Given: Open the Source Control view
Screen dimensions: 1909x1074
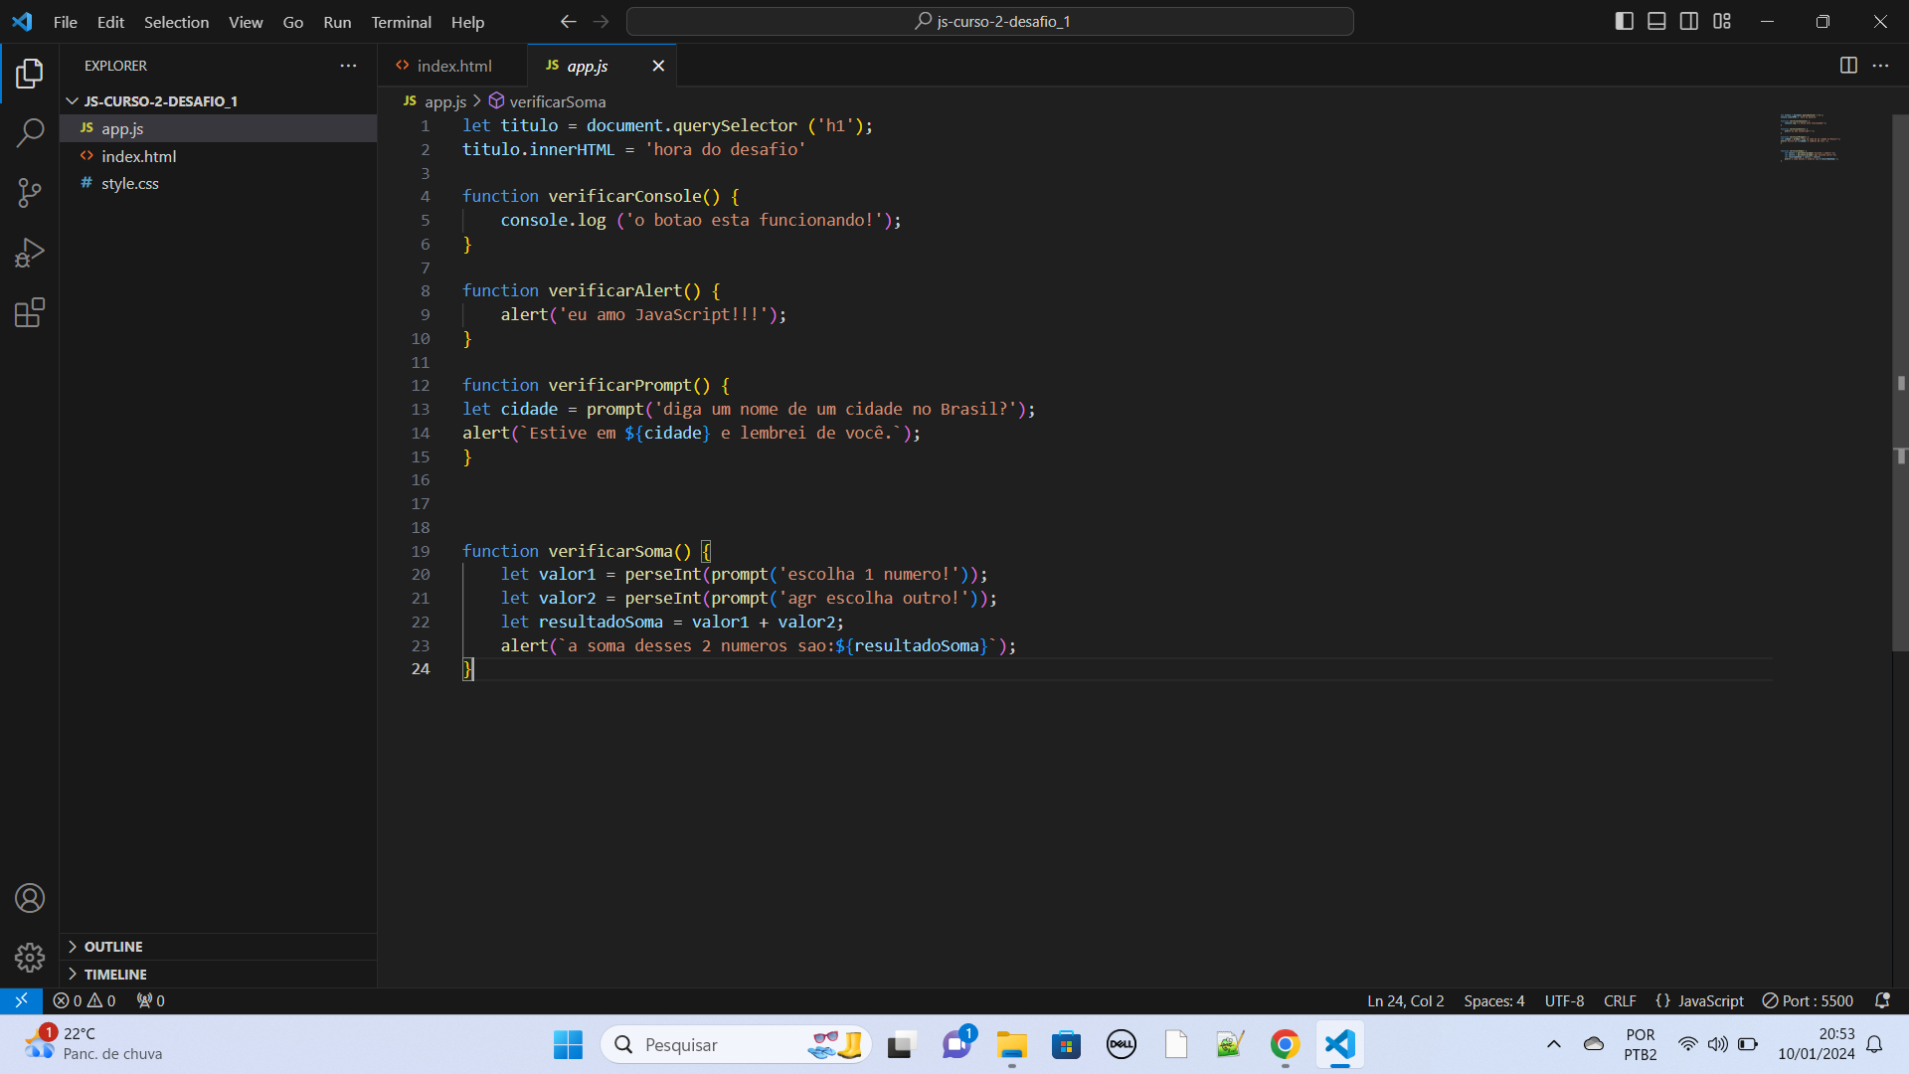Looking at the screenshot, I should click(x=30, y=193).
